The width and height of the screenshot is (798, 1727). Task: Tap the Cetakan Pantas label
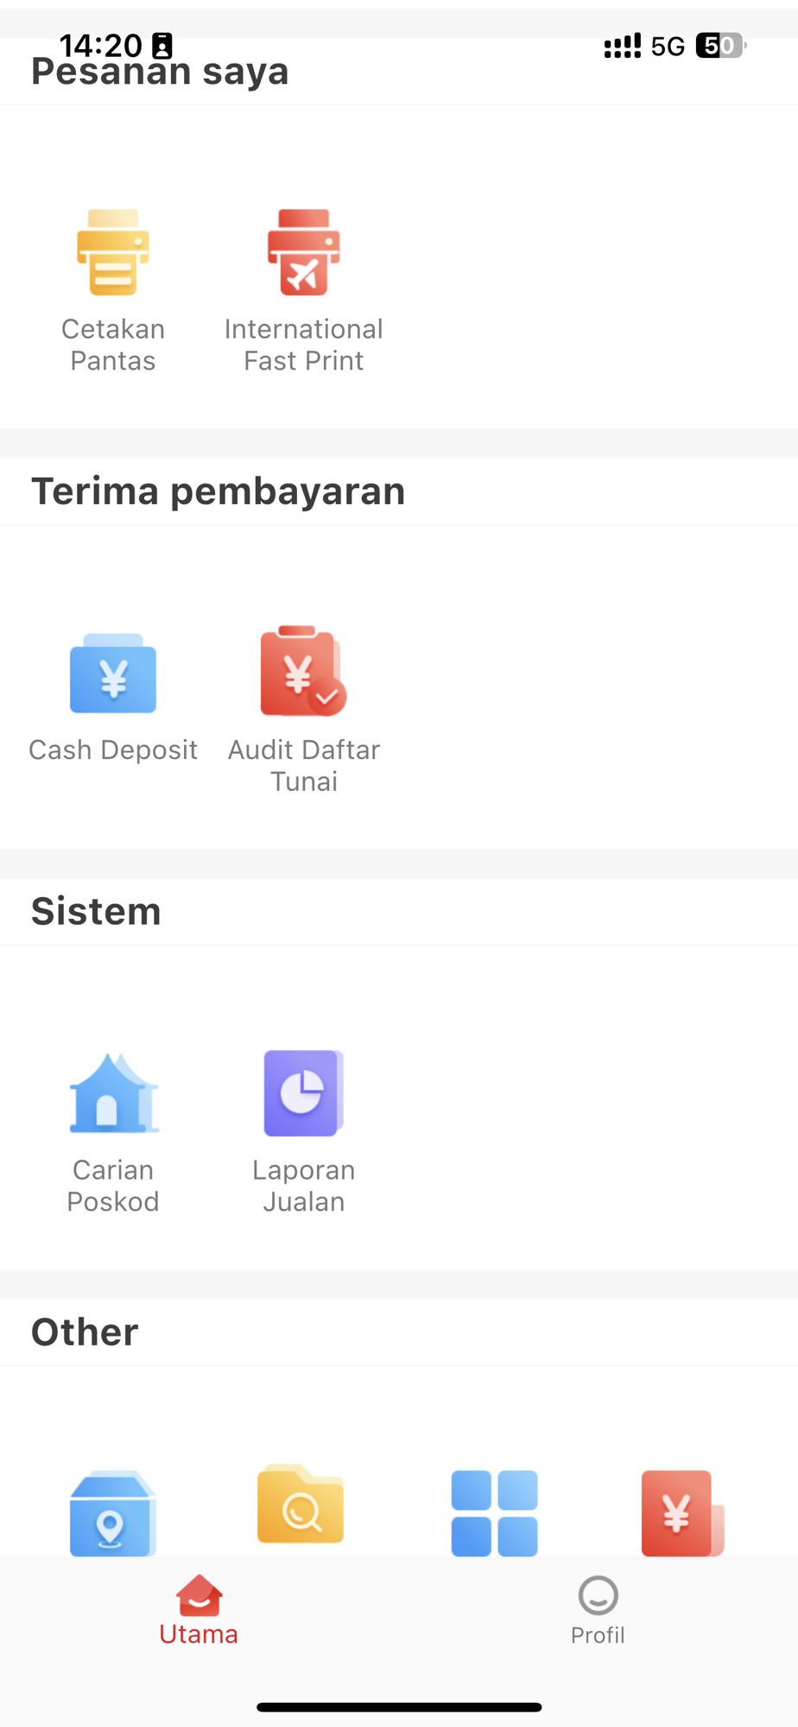113,345
